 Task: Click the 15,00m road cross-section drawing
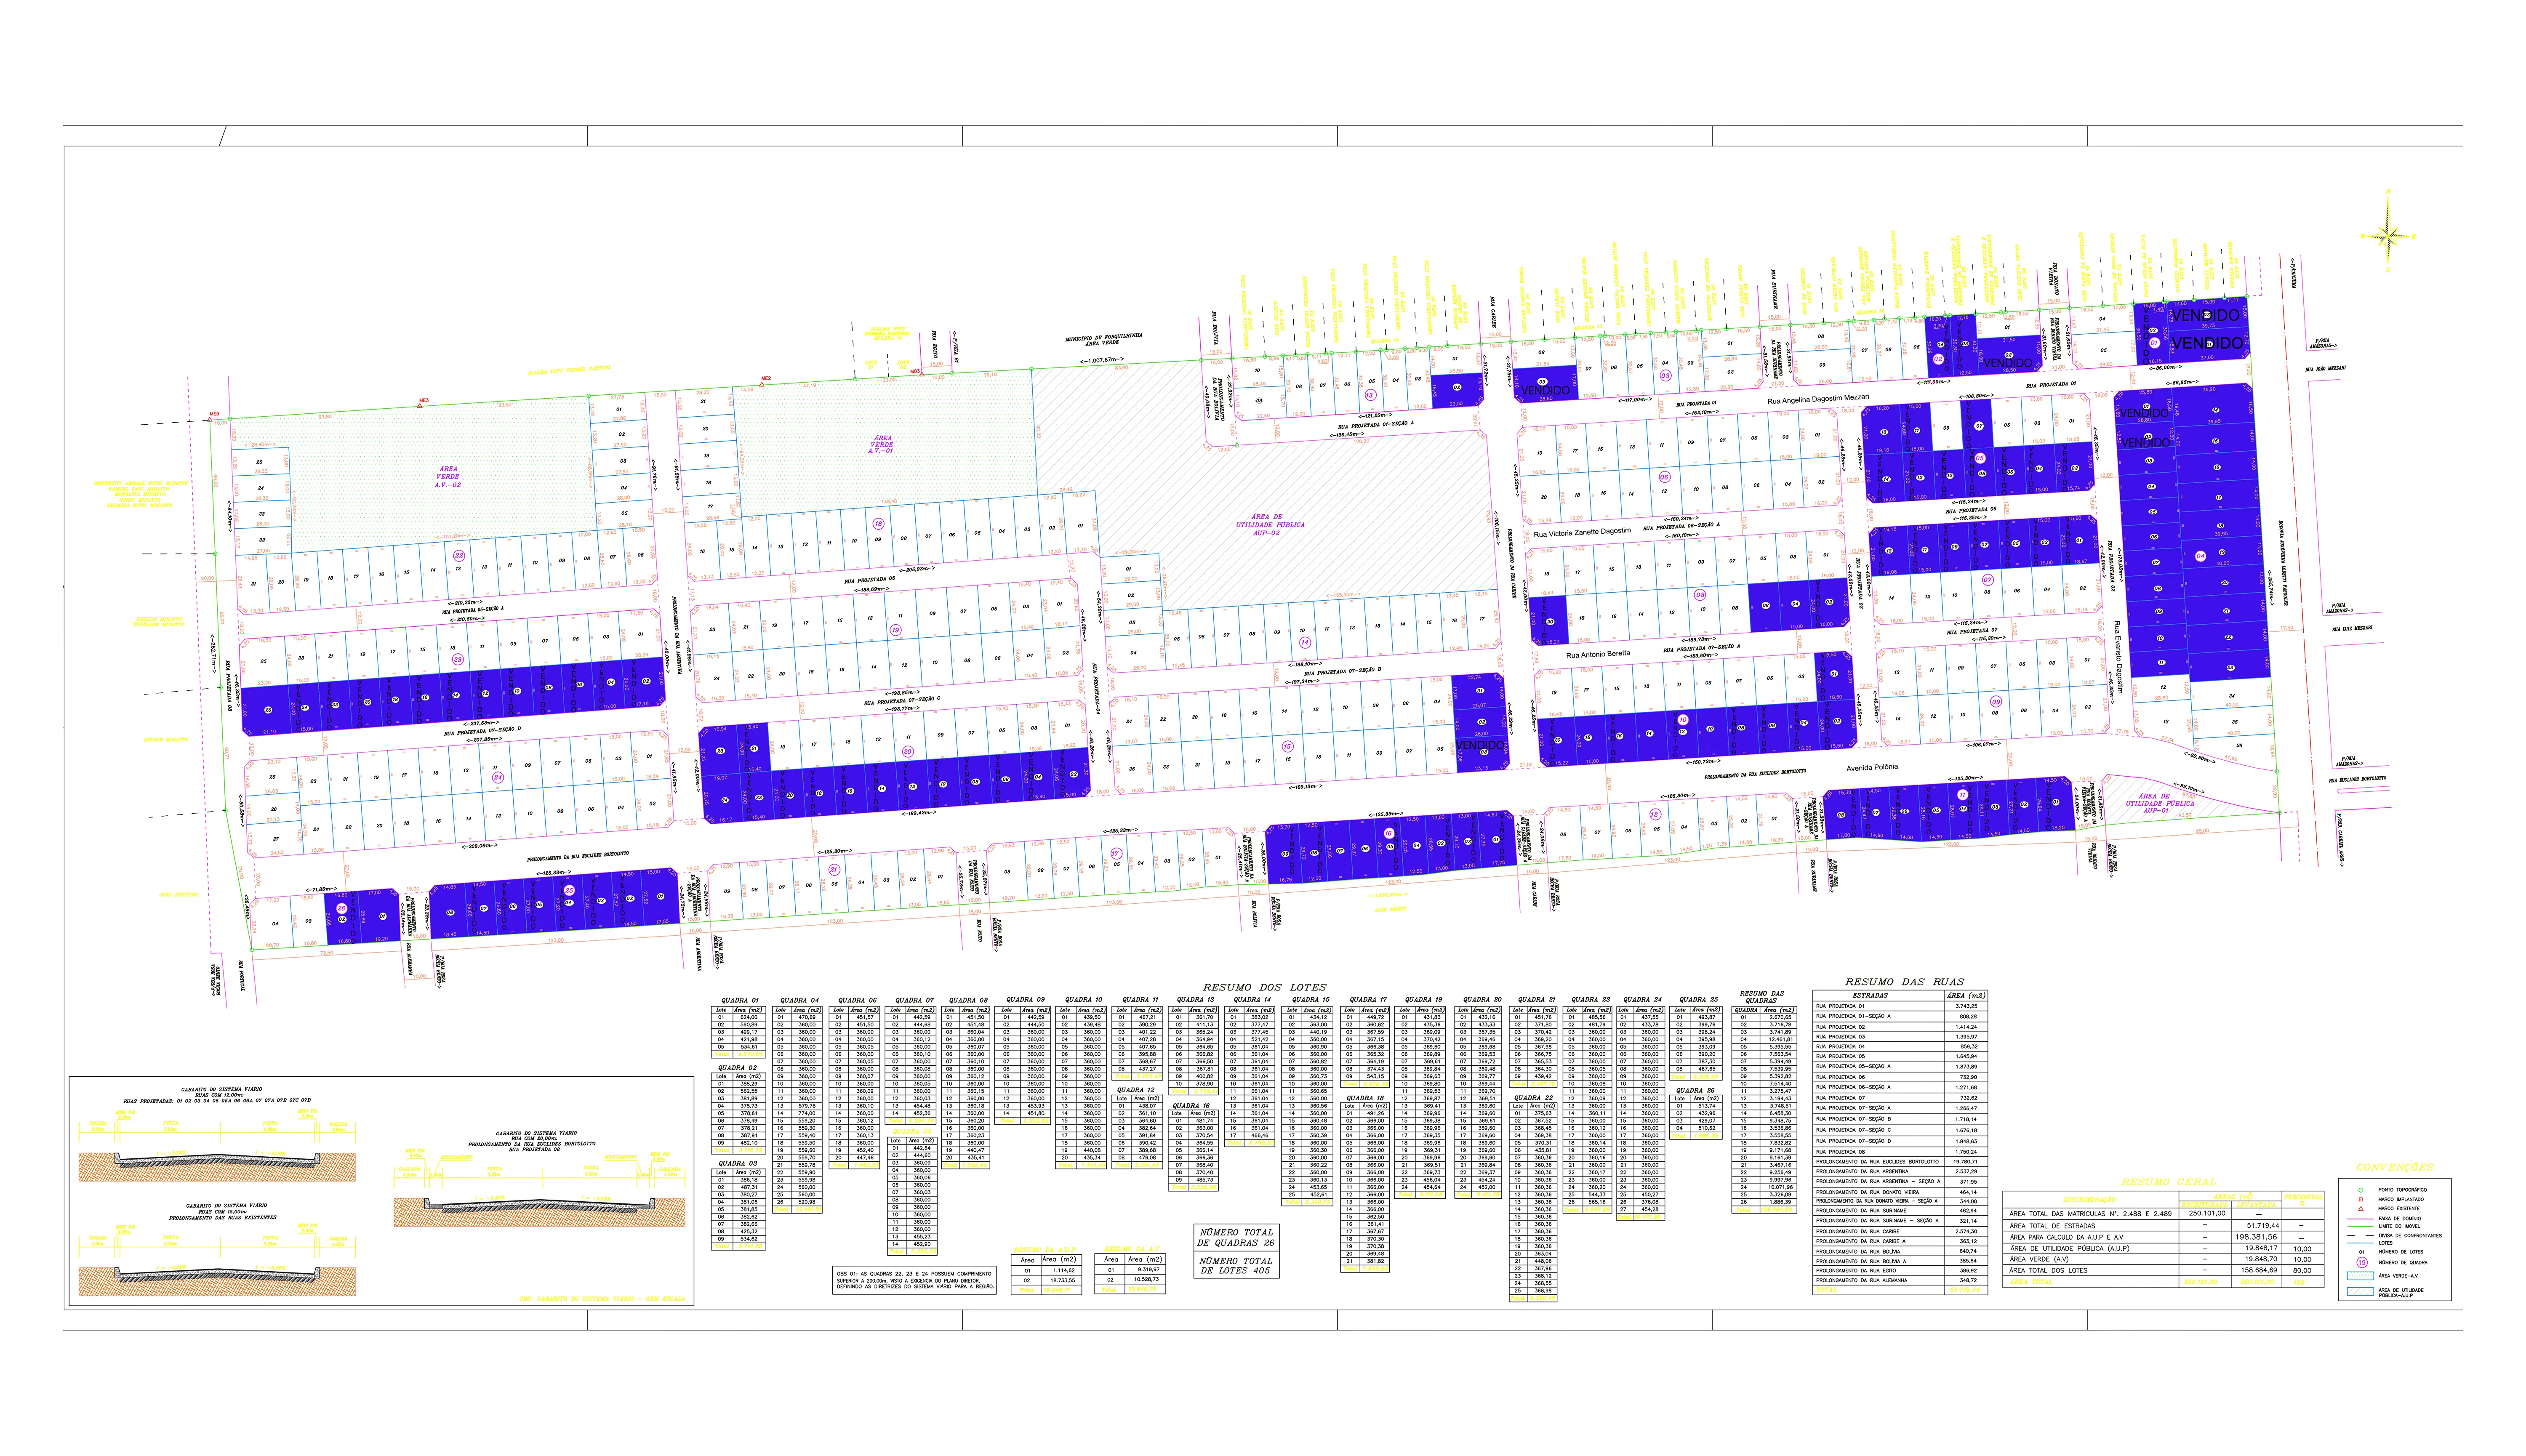[x=217, y=1260]
